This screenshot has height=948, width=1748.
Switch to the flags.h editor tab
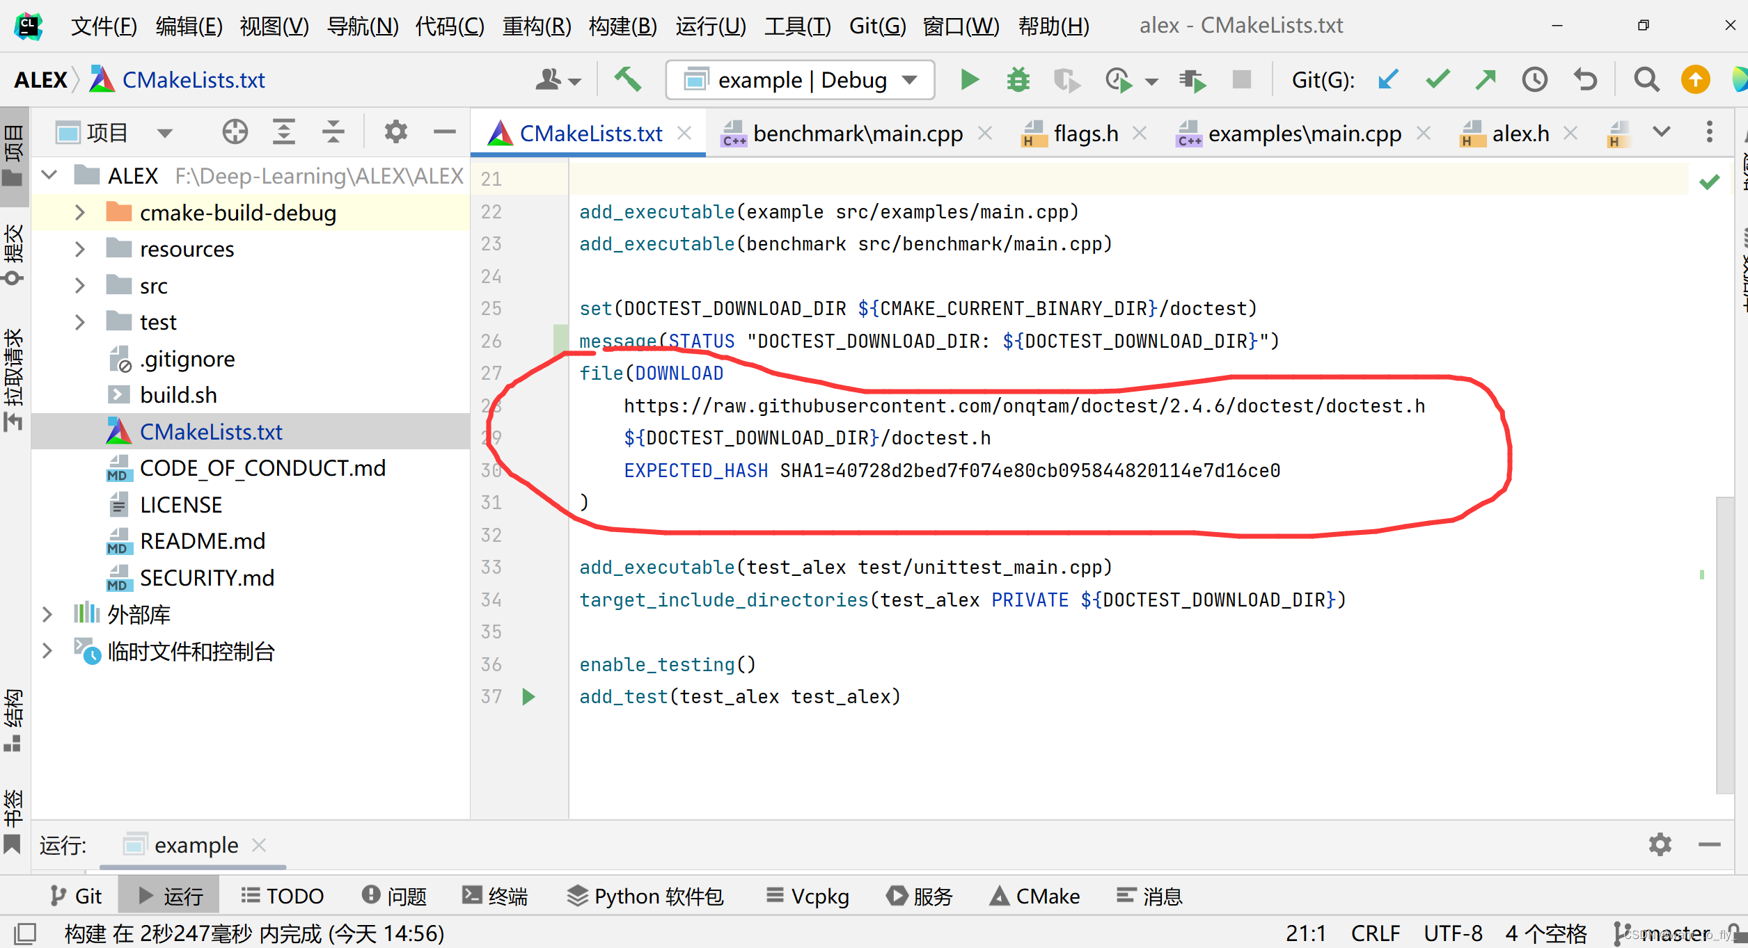pyautogui.click(x=1085, y=134)
